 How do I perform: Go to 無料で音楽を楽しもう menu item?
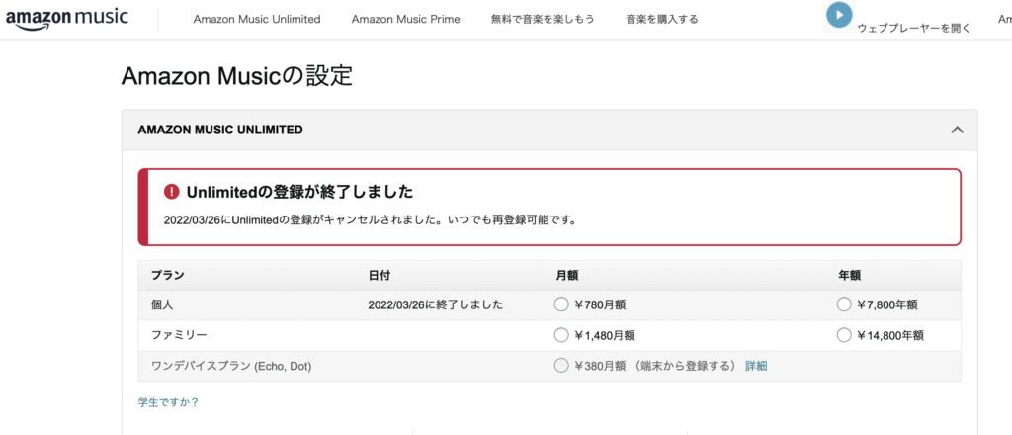tap(543, 19)
